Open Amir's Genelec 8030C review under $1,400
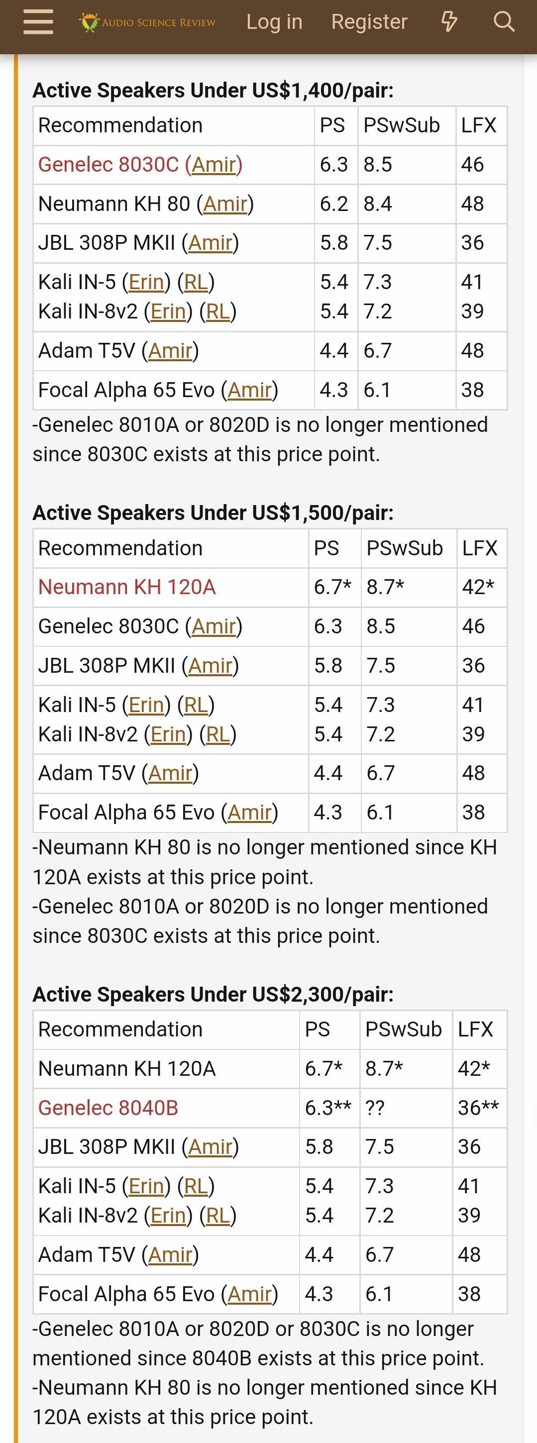Image resolution: width=537 pixels, height=1443 pixels. coord(214,165)
